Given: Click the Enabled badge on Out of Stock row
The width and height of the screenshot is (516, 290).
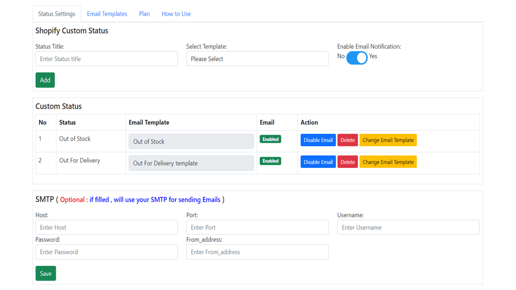Looking at the screenshot, I should pyautogui.click(x=270, y=139).
